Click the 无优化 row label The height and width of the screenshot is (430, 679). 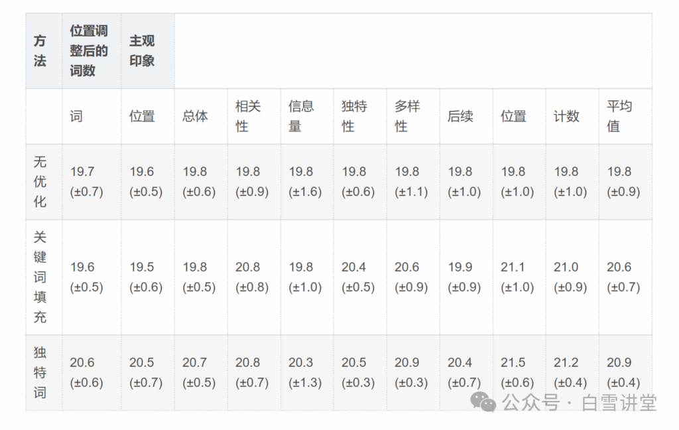coord(40,181)
